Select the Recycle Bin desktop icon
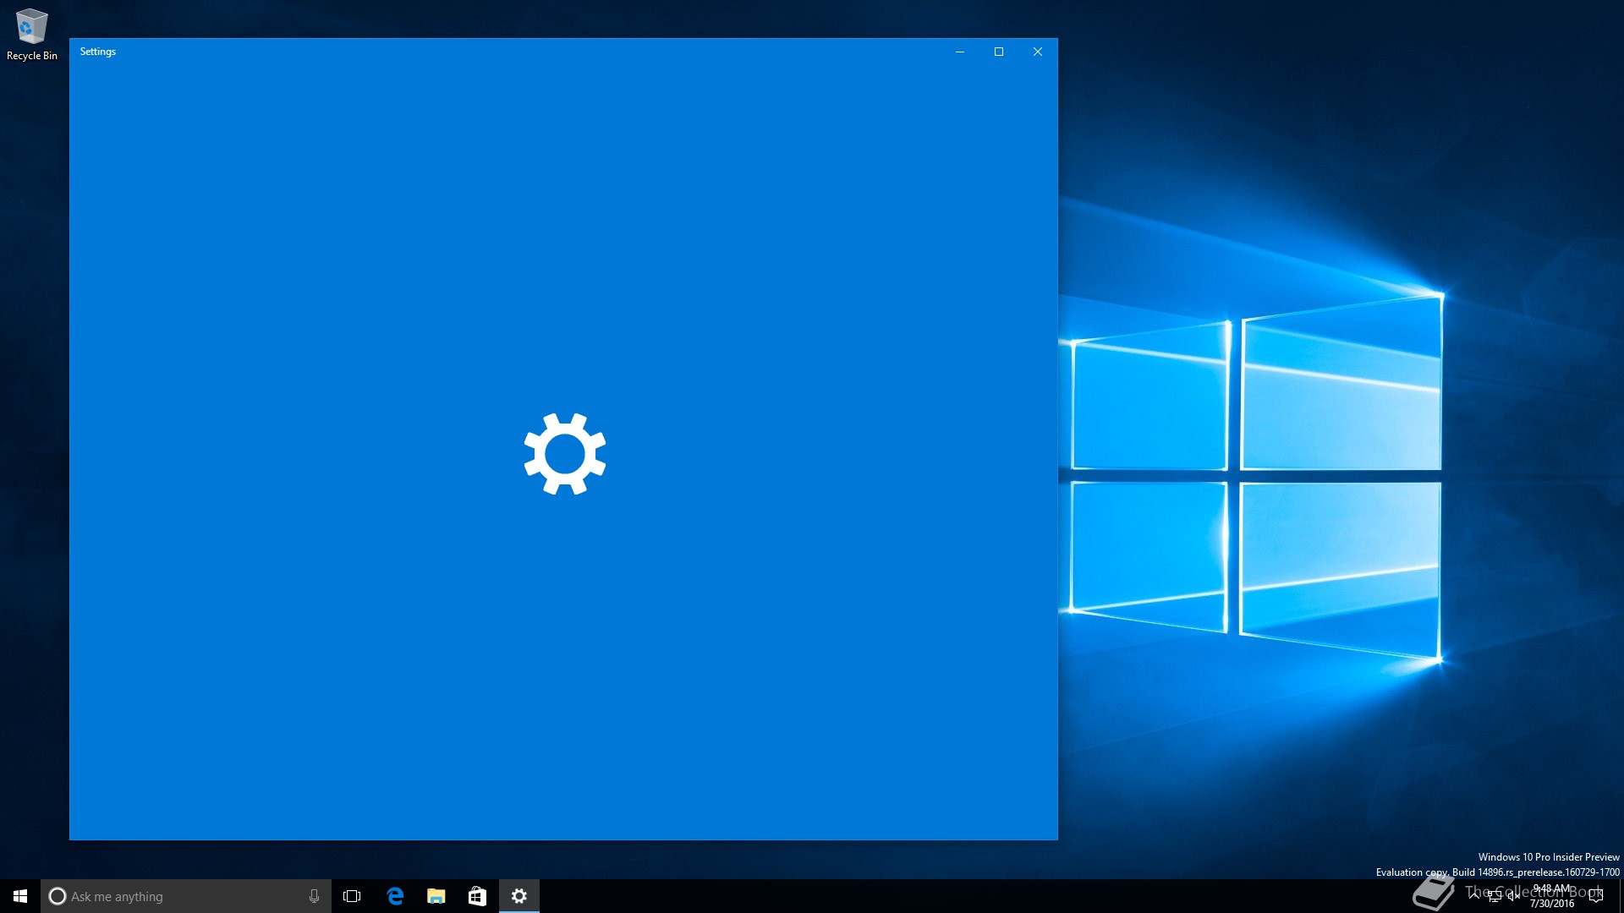The width and height of the screenshot is (1624, 913). (x=32, y=36)
